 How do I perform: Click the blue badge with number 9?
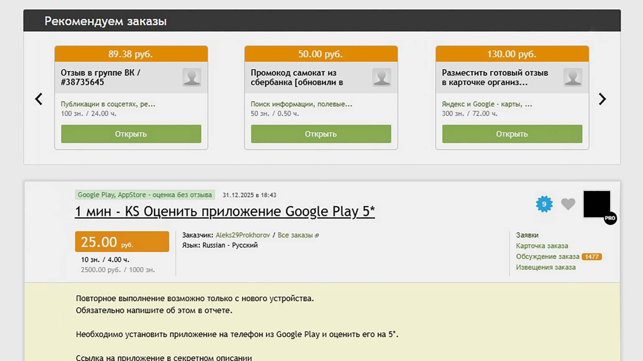(544, 204)
